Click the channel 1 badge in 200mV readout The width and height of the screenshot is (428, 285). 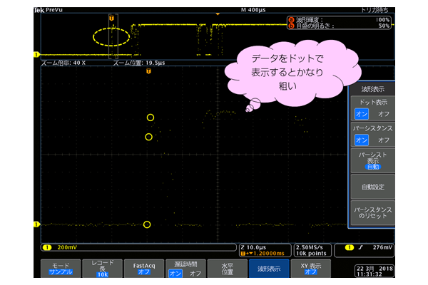point(47,247)
